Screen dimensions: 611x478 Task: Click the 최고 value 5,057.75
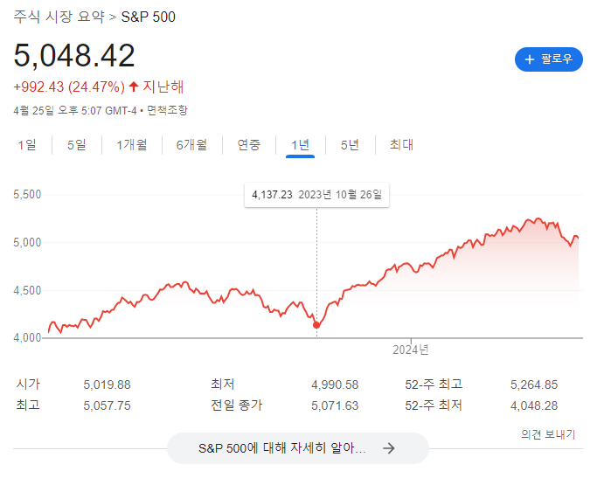107,406
